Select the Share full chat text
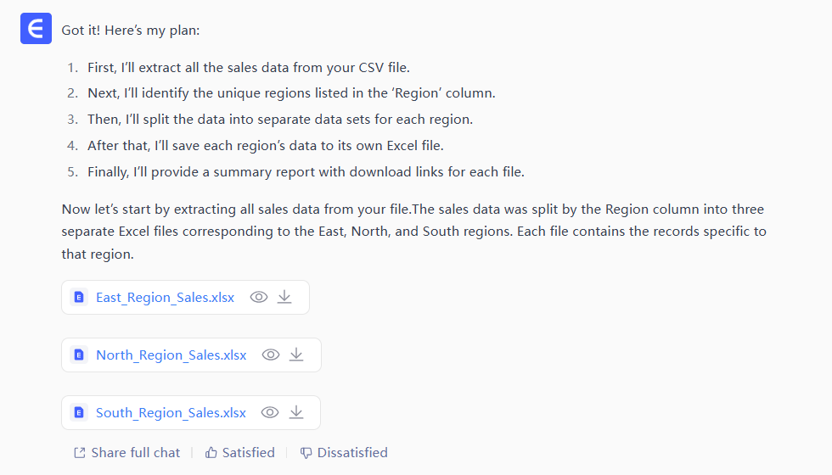Image resolution: width=832 pixels, height=475 pixels. point(136,453)
